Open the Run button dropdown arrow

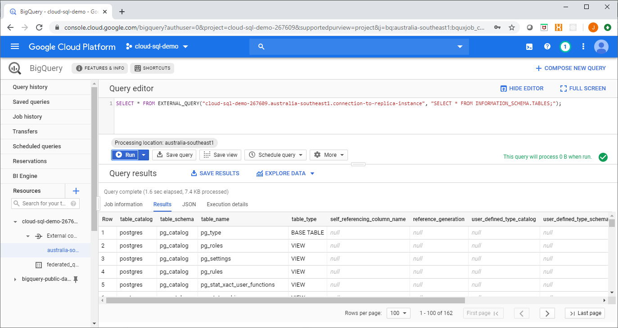[x=144, y=155]
